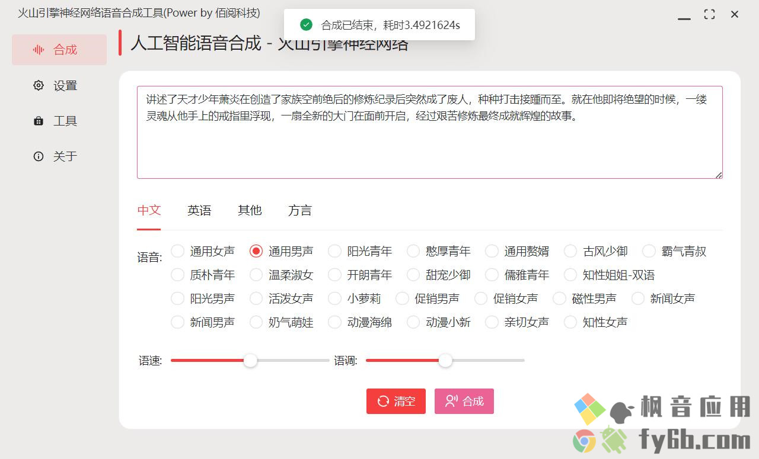Minimize the application window
Image resolution: width=759 pixels, height=459 pixels.
coord(684,19)
